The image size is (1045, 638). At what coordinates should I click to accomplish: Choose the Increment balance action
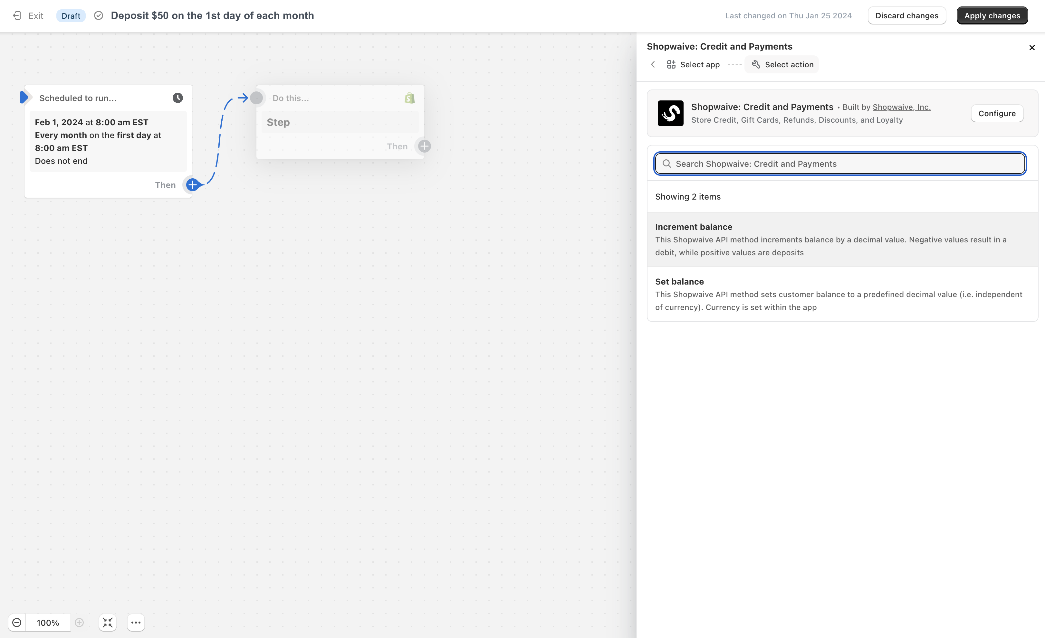[842, 239]
